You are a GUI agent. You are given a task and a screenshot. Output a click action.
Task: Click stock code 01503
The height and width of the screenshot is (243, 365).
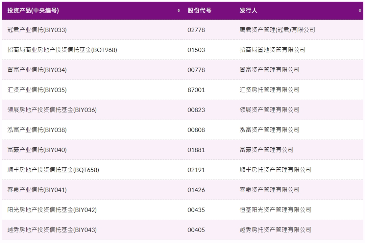(x=196, y=50)
